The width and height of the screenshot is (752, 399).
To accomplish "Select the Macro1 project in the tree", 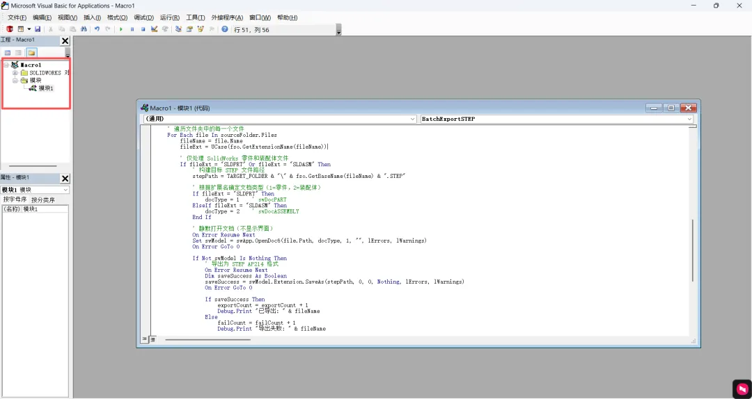I will click(31, 65).
